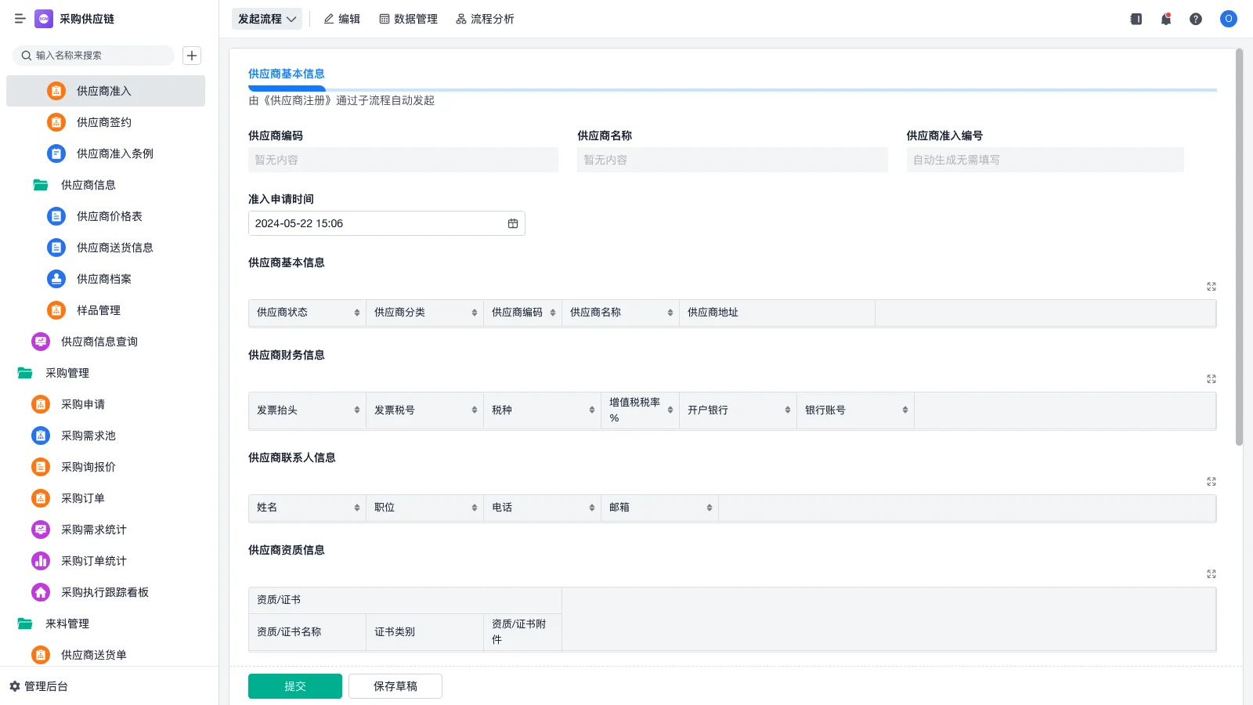Sort by 供应商状态 column

(x=357, y=313)
